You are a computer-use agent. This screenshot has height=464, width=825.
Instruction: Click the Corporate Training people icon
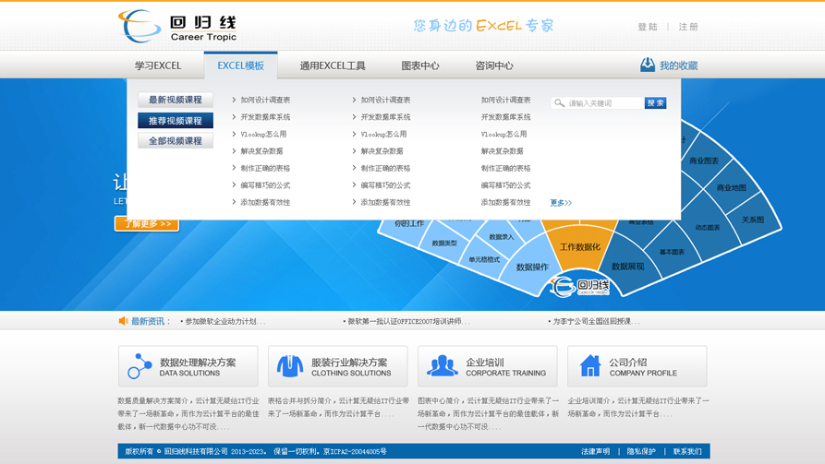tap(442, 366)
